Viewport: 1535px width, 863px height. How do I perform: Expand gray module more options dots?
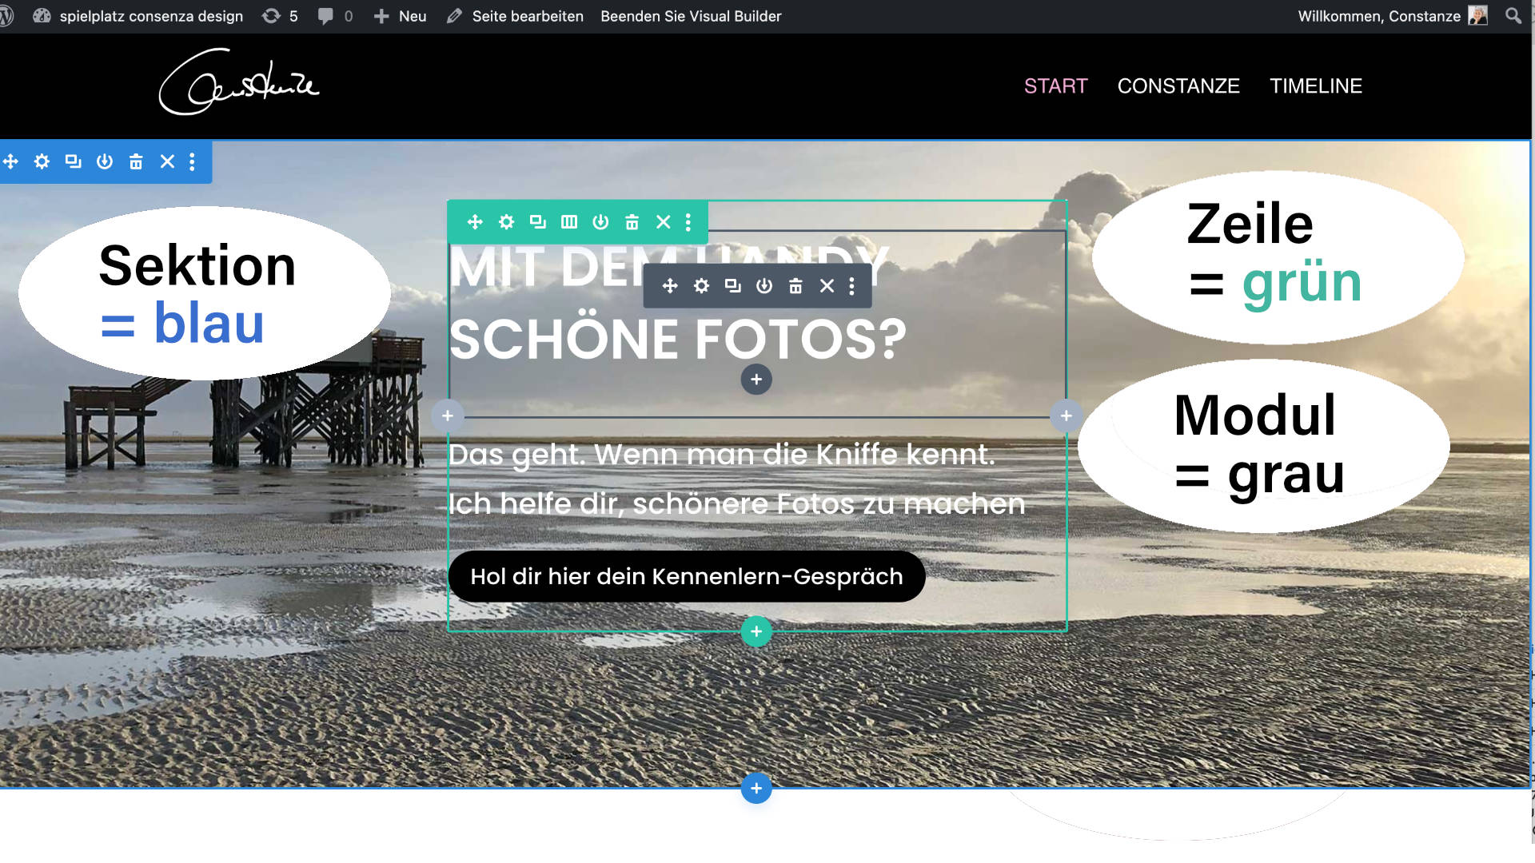tap(851, 286)
